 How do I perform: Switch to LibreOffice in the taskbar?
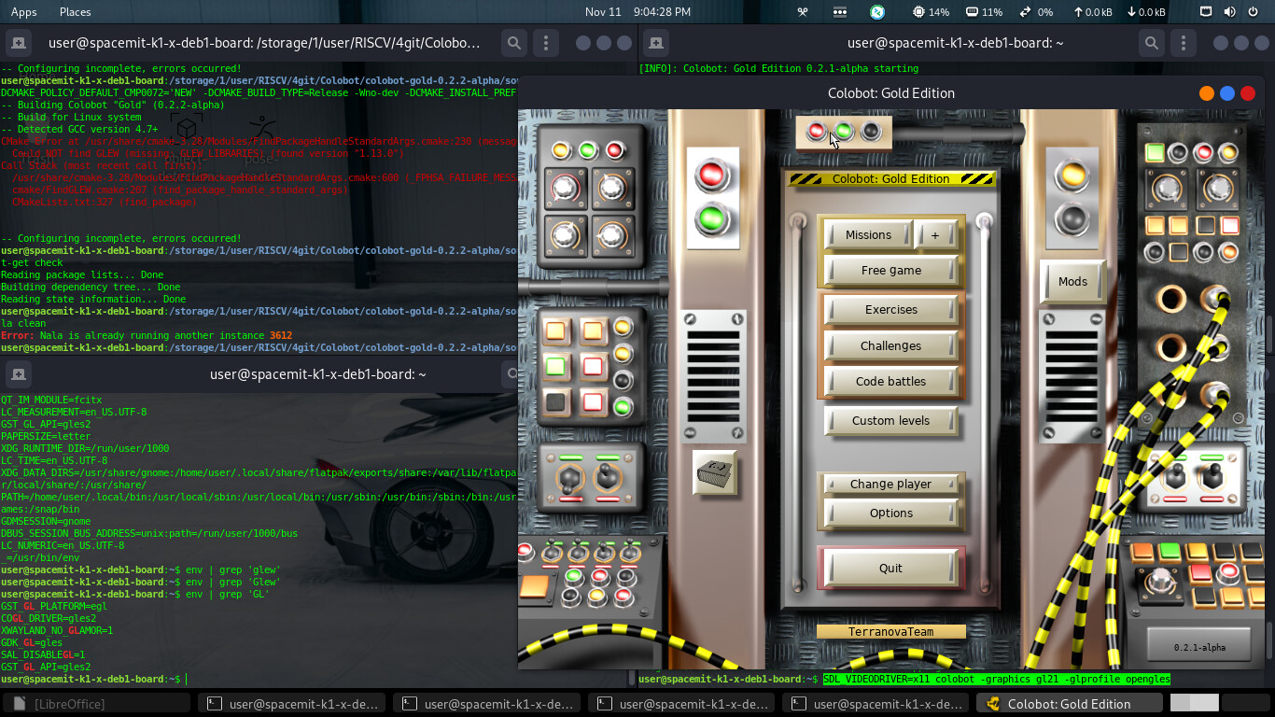coord(99,704)
